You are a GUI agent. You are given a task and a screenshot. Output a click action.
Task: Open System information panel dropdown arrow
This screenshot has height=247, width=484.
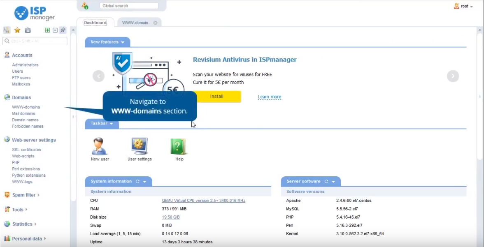coord(144,182)
